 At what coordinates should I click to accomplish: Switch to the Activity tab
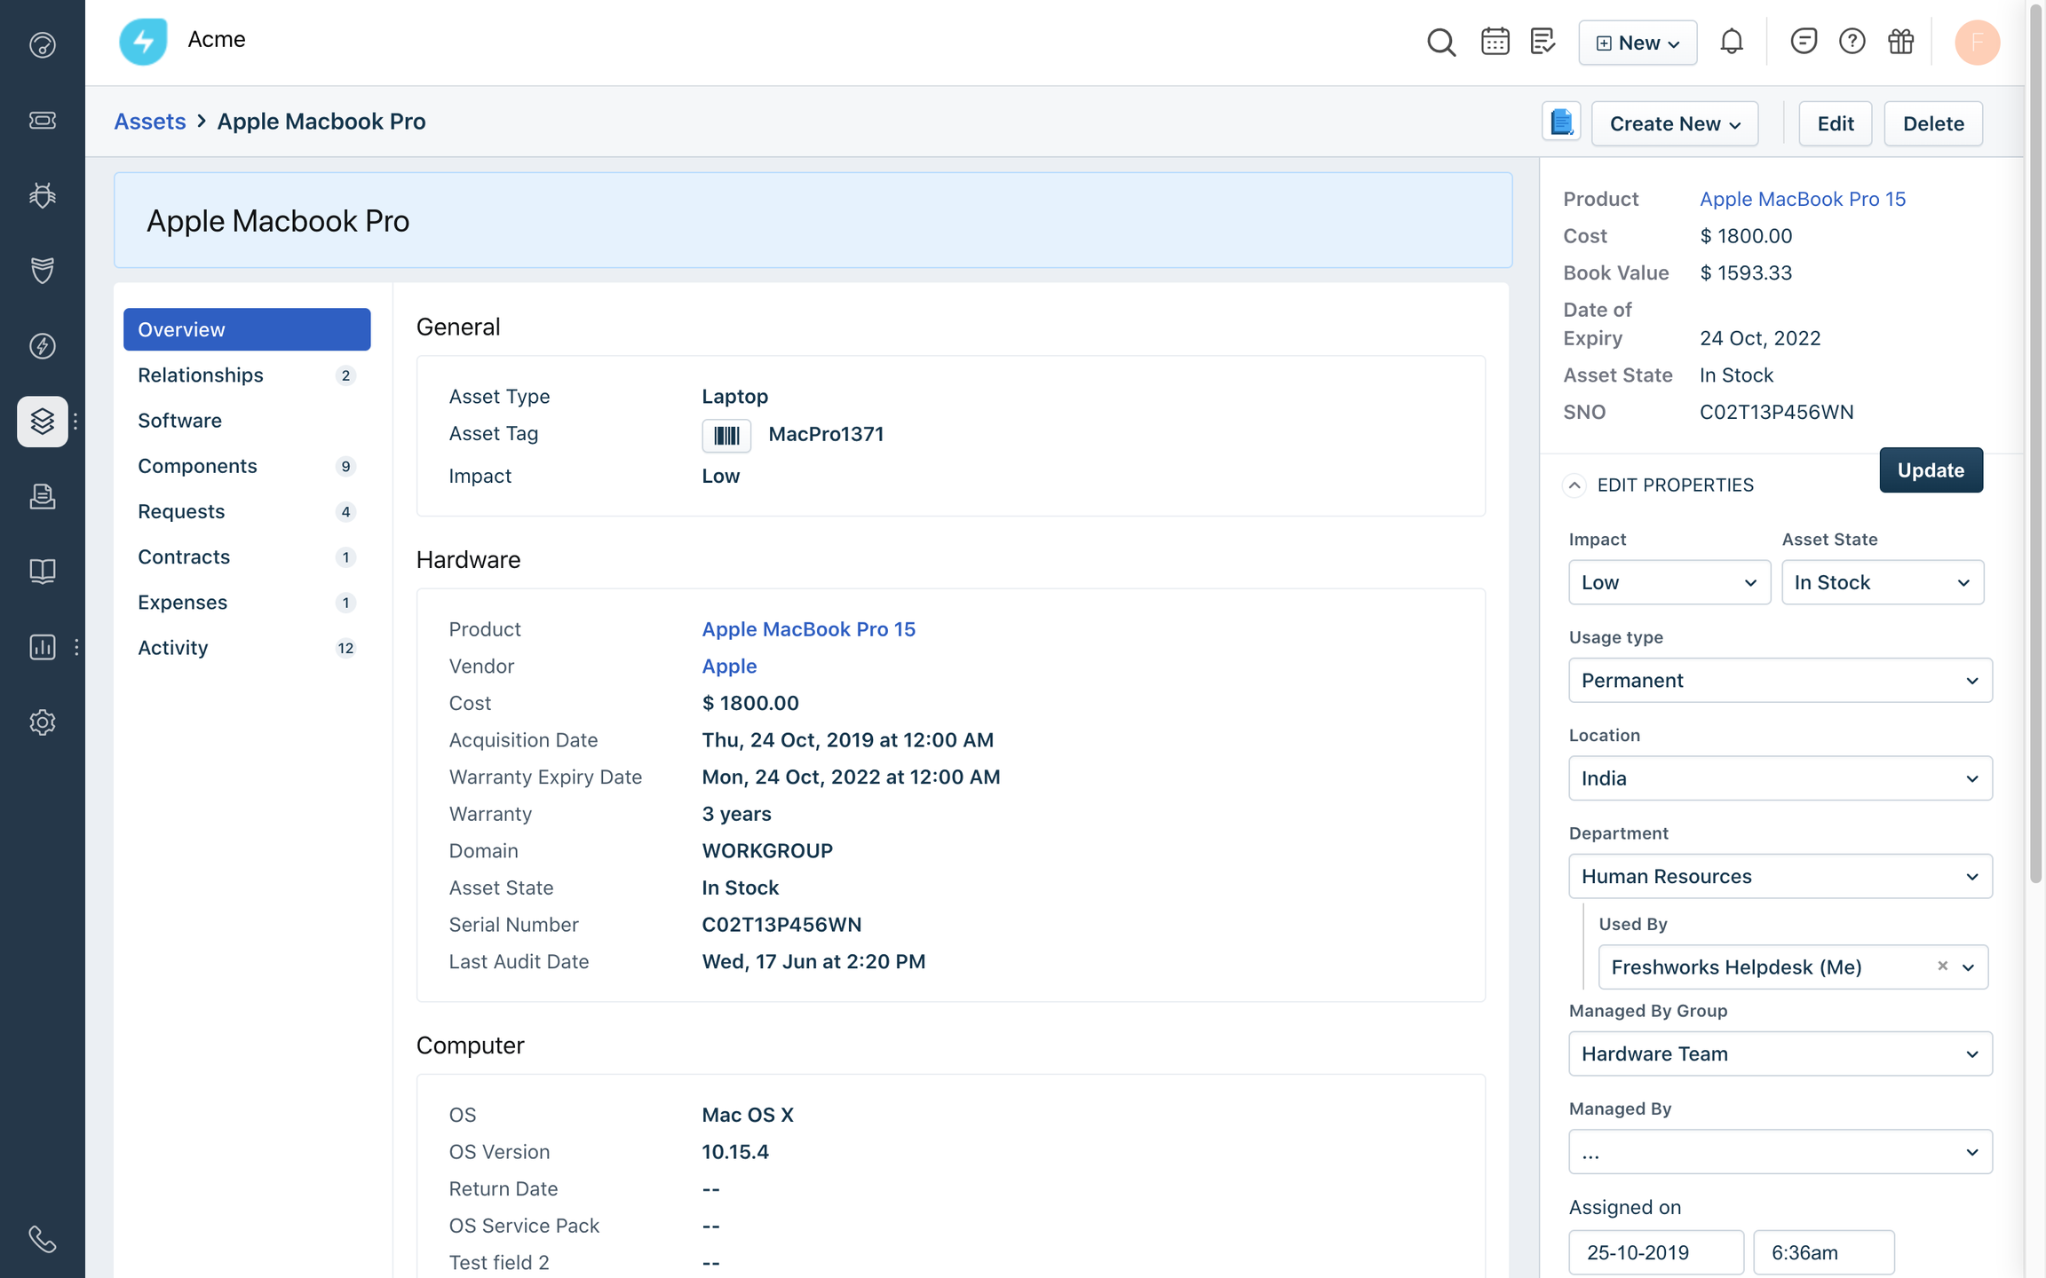pyautogui.click(x=247, y=648)
